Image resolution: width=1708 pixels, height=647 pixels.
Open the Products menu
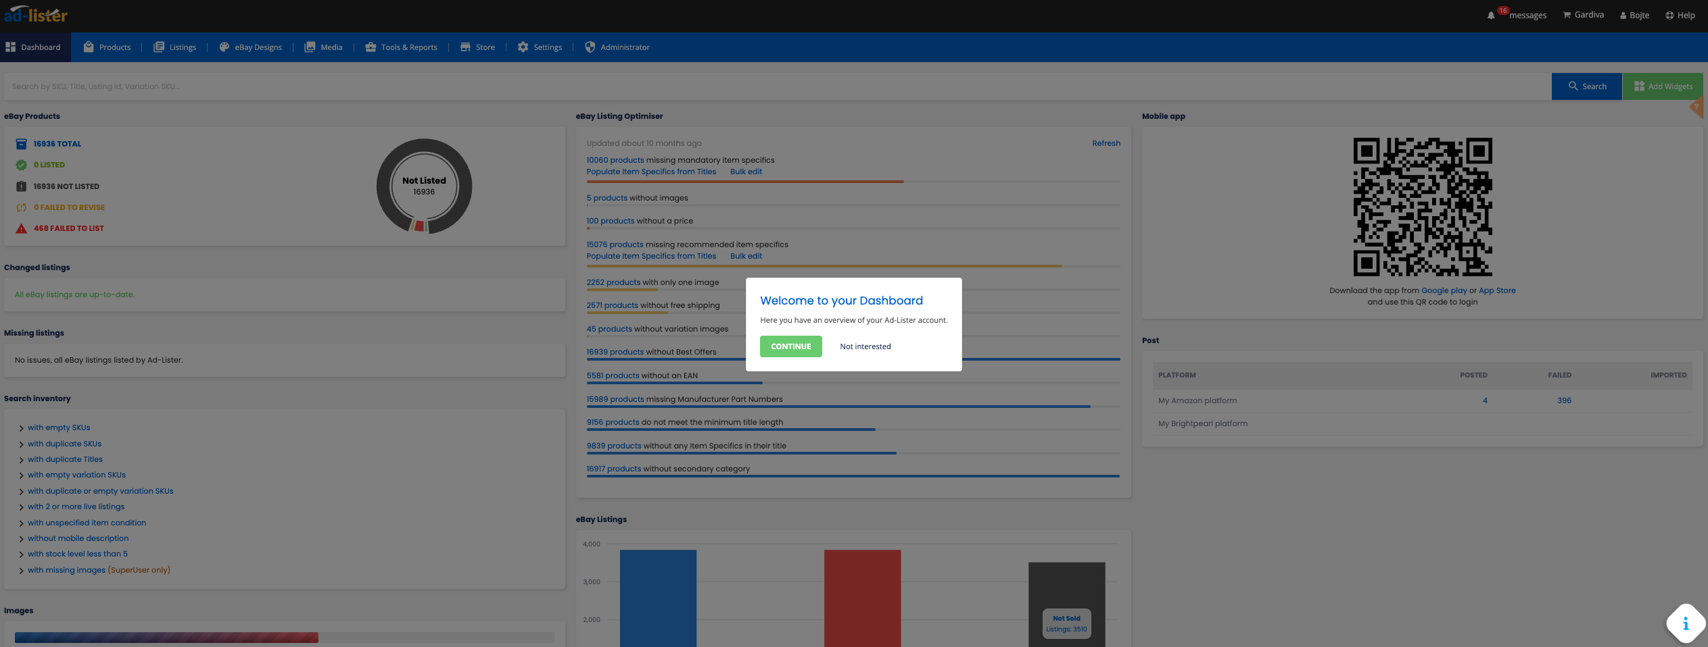(108, 47)
